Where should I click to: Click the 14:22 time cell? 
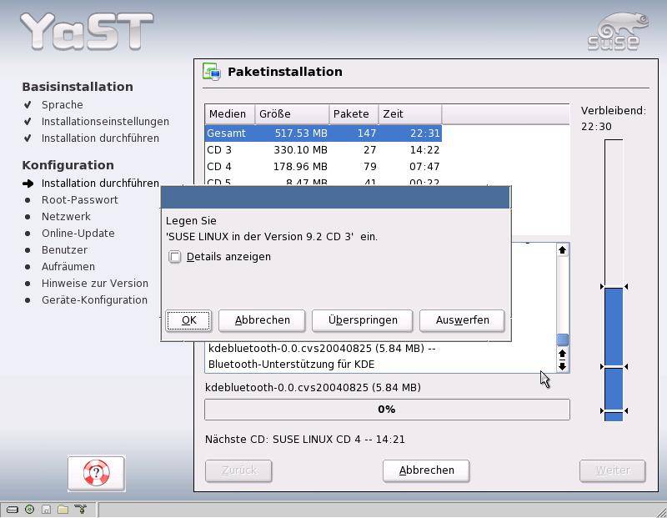pos(424,150)
